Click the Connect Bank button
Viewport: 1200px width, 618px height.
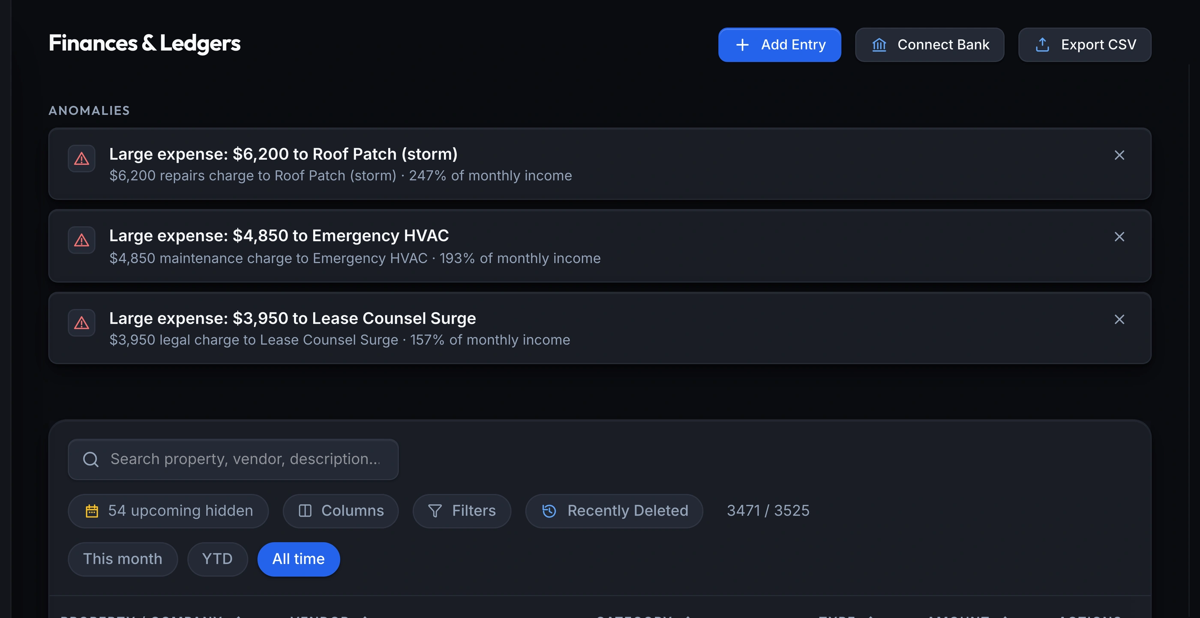click(929, 45)
